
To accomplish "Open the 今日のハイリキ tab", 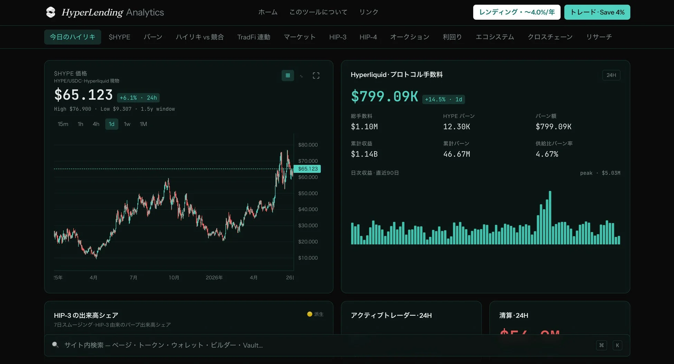I will [73, 37].
